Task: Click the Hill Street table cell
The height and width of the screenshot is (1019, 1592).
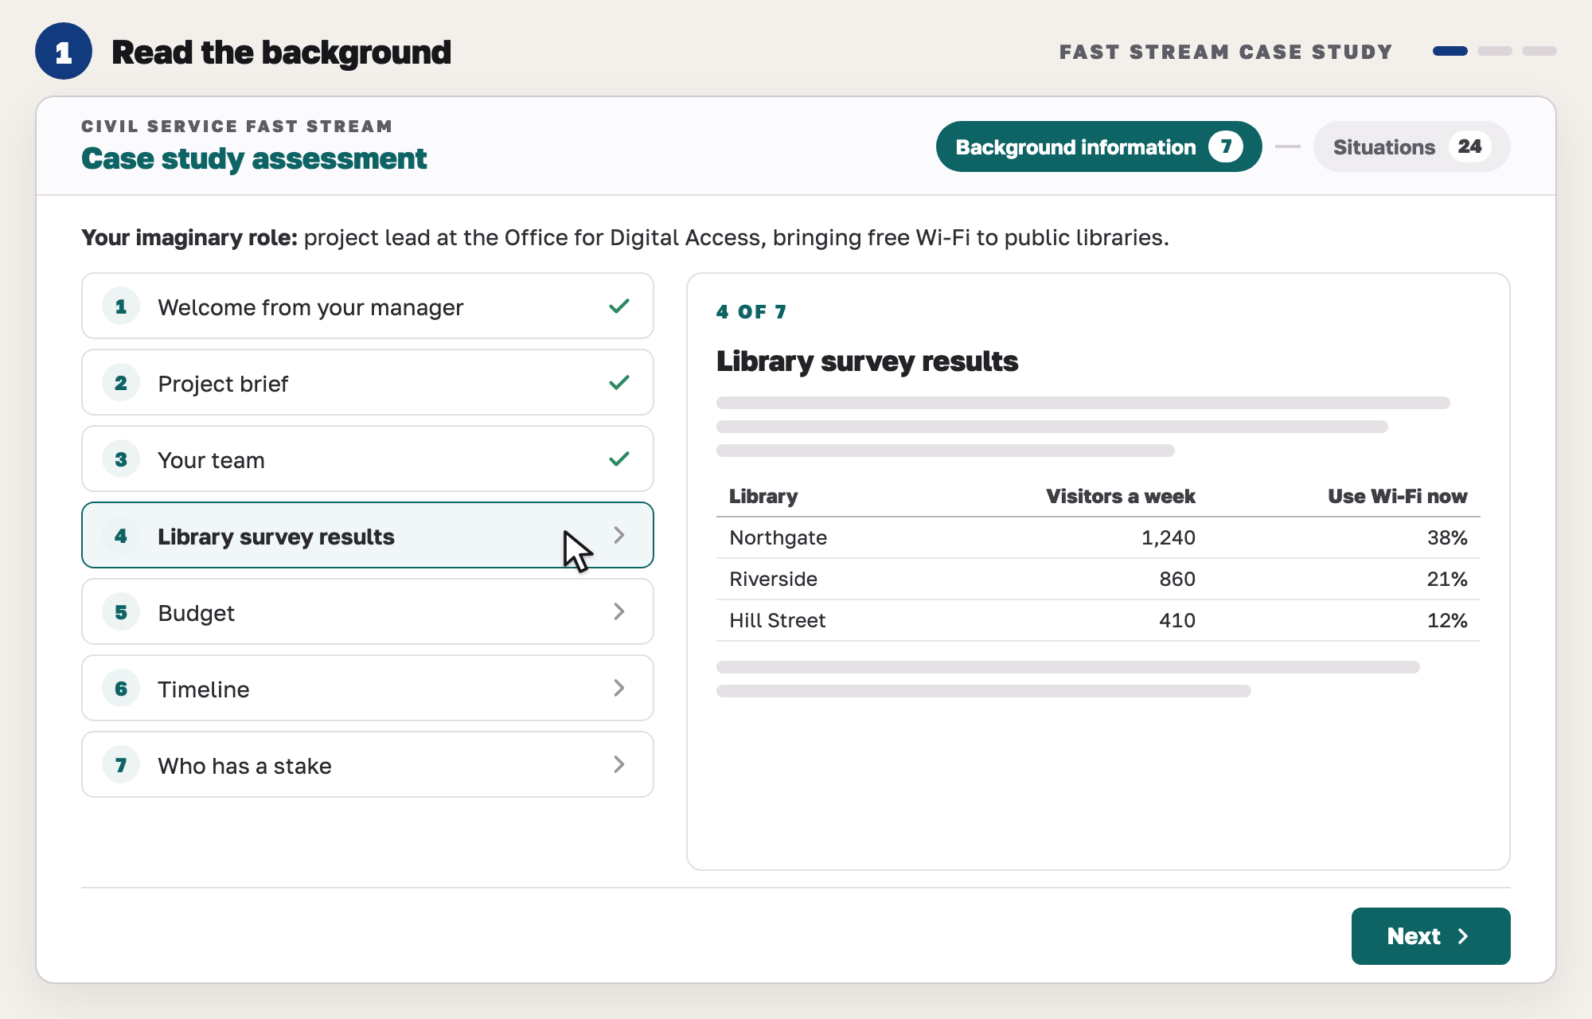Action: [778, 620]
